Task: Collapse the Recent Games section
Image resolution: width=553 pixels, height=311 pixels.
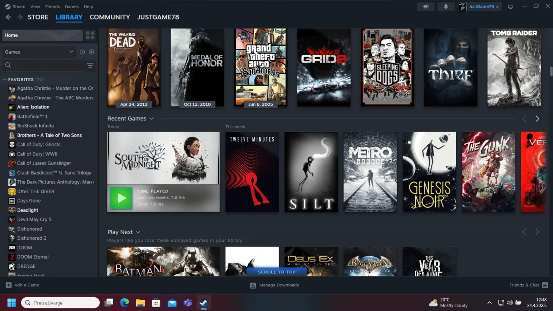Action: pyautogui.click(x=151, y=118)
